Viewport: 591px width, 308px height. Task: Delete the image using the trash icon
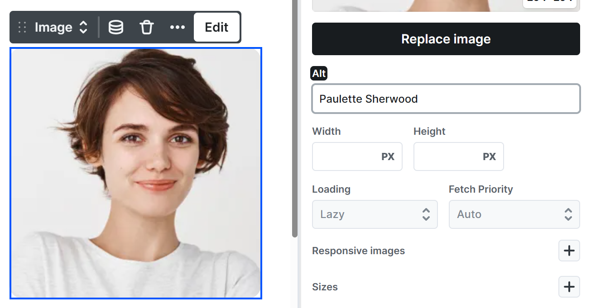tap(146, 28)
